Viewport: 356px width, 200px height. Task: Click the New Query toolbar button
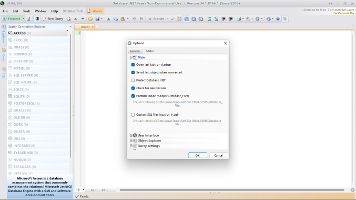[x=53, y=19]
